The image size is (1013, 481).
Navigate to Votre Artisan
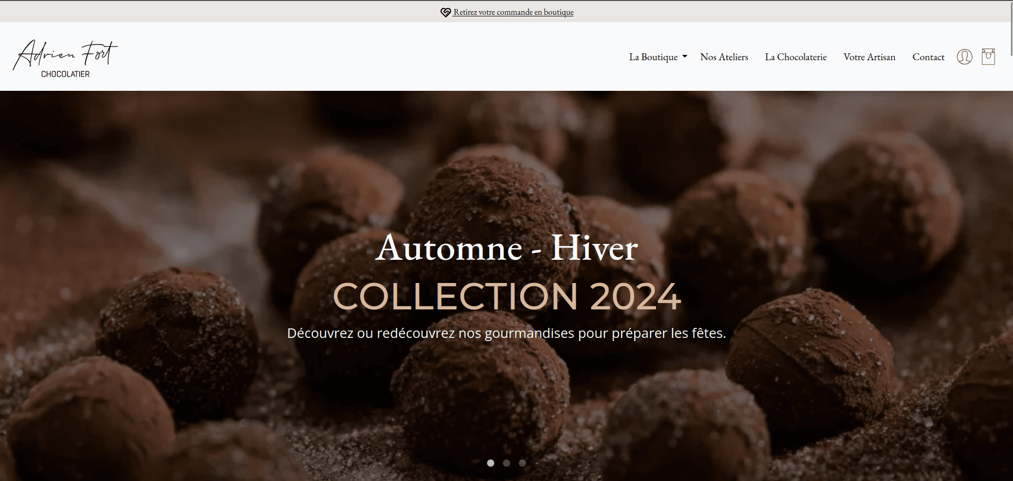(869, 57)
